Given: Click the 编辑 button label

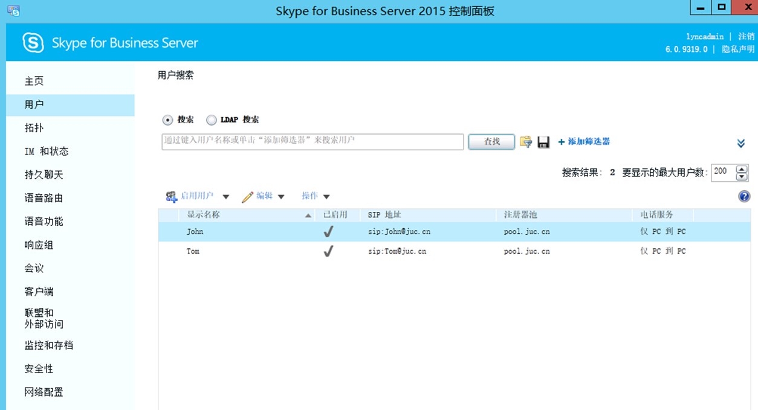Looking at the screenshot, I should click(264, 196).
